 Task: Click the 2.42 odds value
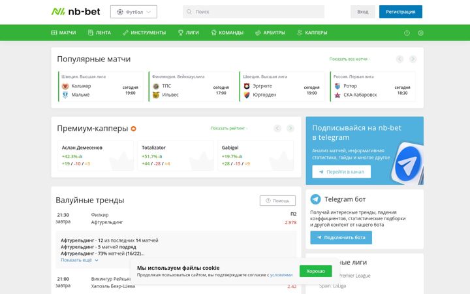[x=292, y=287]
